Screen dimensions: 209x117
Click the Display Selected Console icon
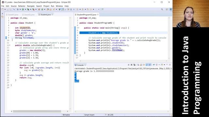coord(157,65)
